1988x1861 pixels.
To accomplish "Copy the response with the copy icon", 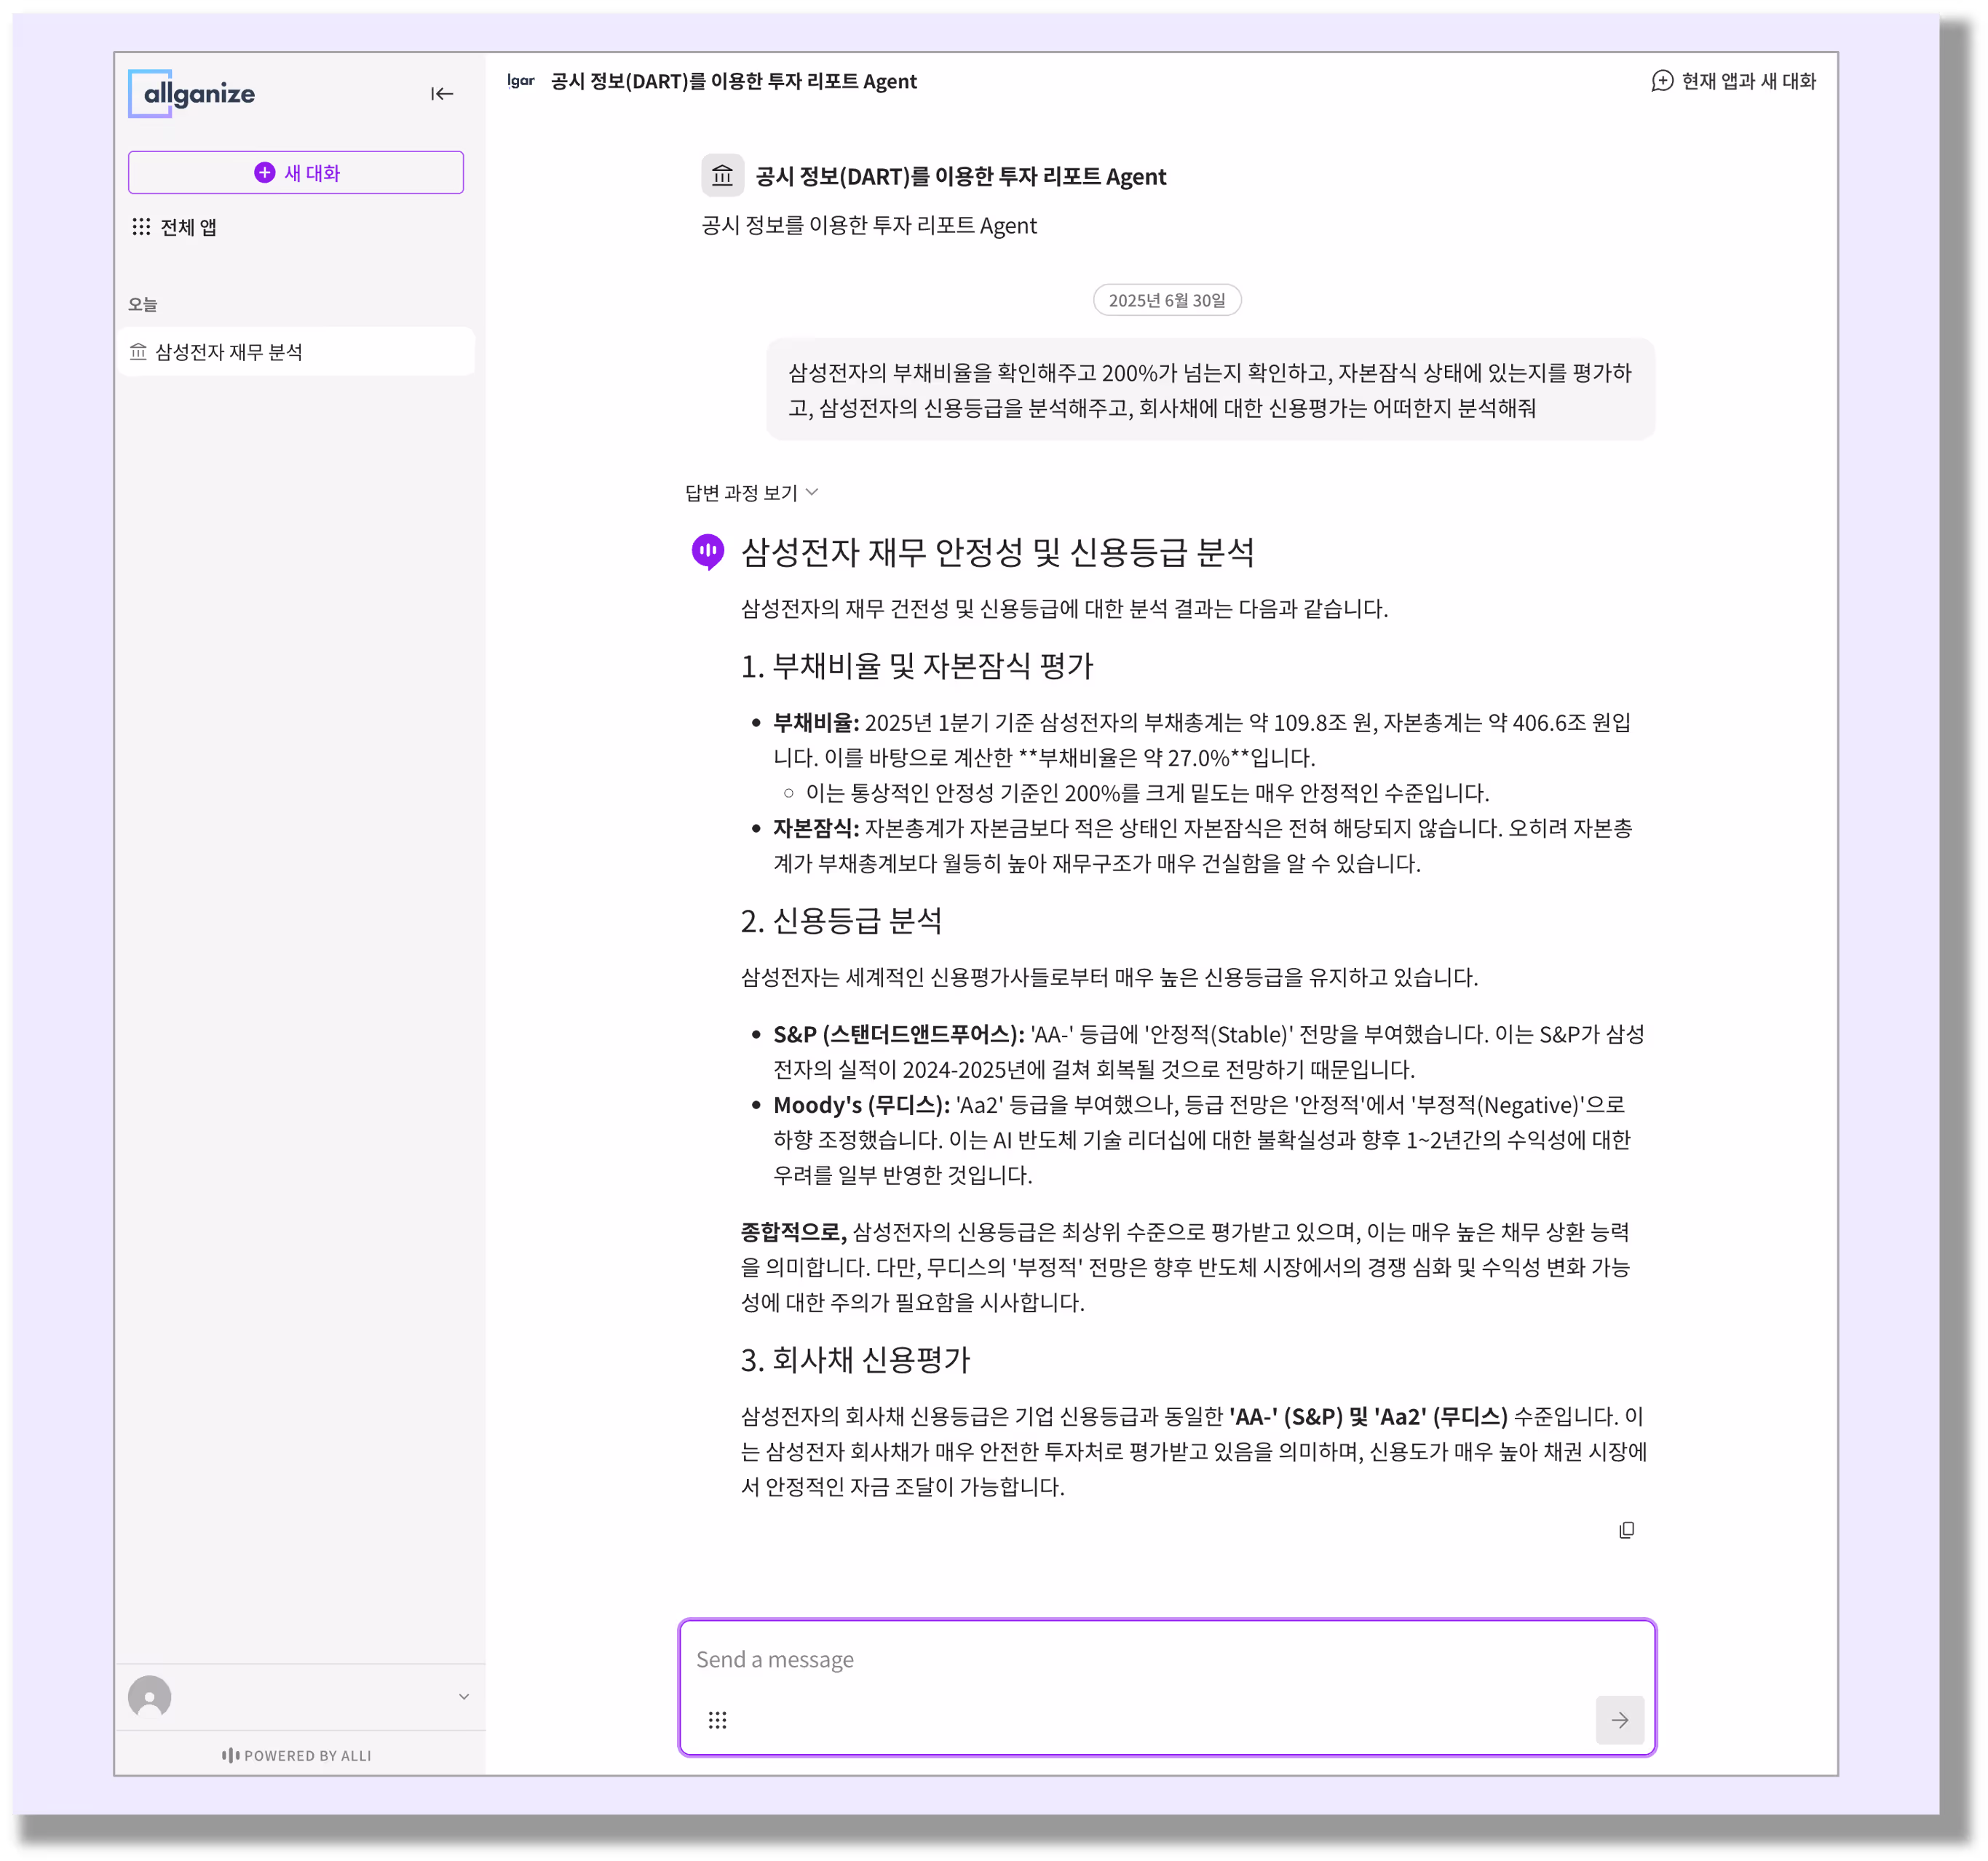I will pos(1627,1530).
